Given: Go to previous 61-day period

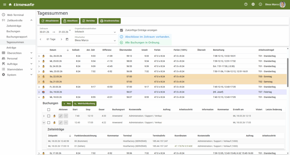Looking at the screenshot, I should 40,39.
